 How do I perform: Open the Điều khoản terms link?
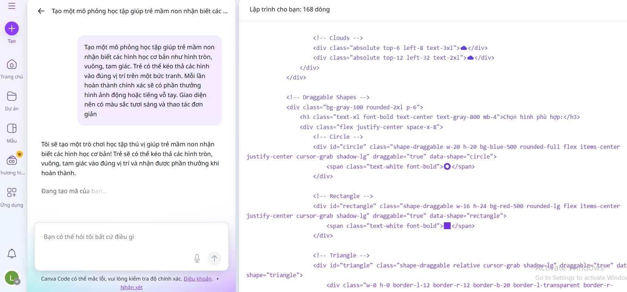click(197, 279)
